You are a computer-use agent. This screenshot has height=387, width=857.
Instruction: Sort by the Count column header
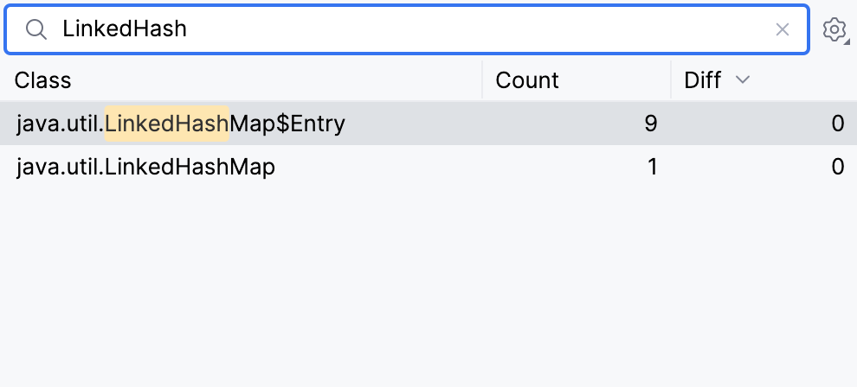[x=527, y=80]
